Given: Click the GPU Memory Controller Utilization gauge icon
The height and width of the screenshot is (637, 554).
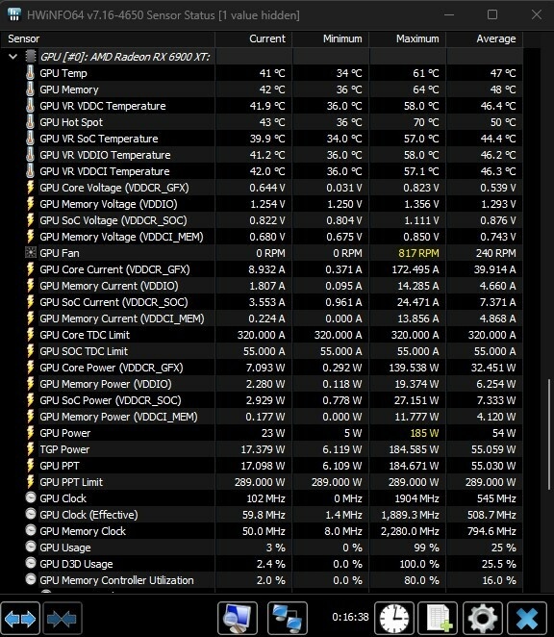Looking at the screenshot, I should pos(31,579).
